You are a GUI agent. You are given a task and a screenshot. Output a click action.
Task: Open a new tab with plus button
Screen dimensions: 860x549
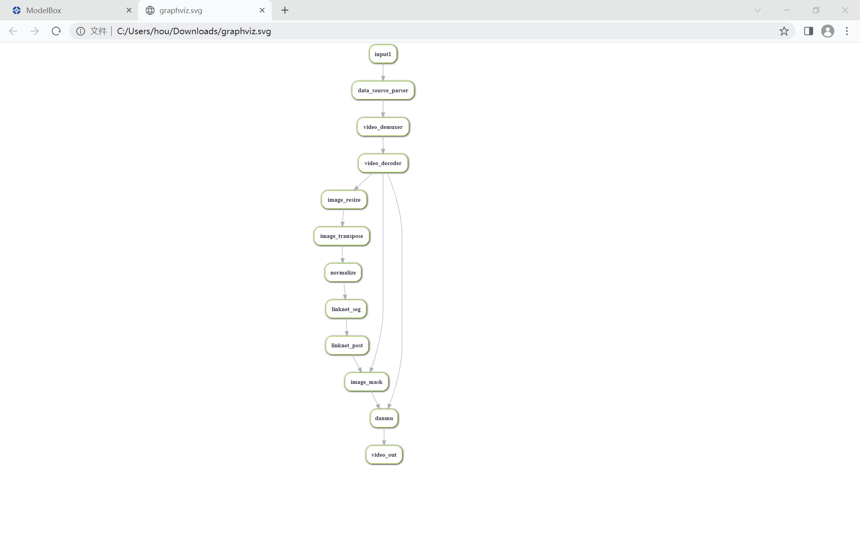tap(285, 10)
